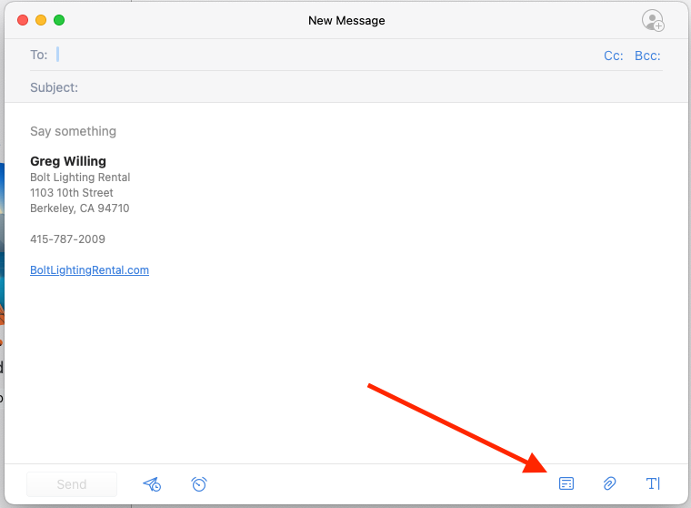Click into the To: recipient field
This screenshot has height=508, width=691.
click(x=318, y=55)
